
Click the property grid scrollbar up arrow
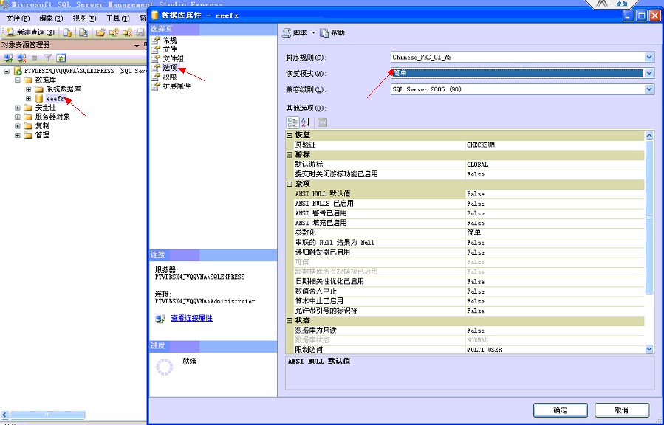(649, 136)
